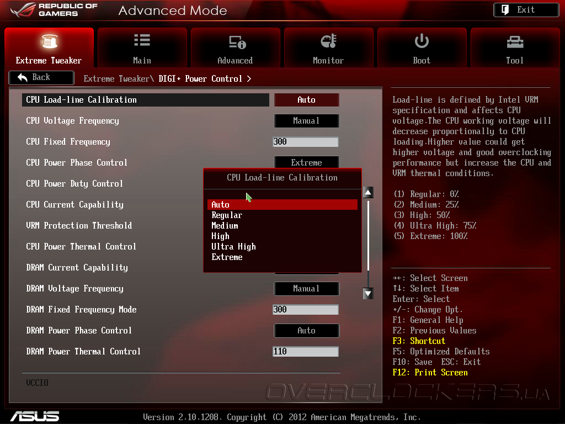The height and width of the screenshot is (424, 565).
Task: Click the scrollbar up arrow
Action: [x=368, y=193]
